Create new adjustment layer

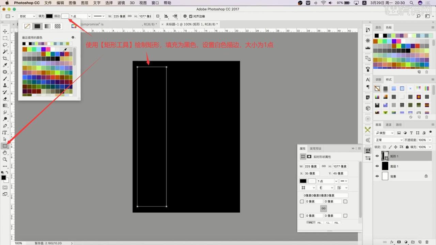(x=406, y=242)
